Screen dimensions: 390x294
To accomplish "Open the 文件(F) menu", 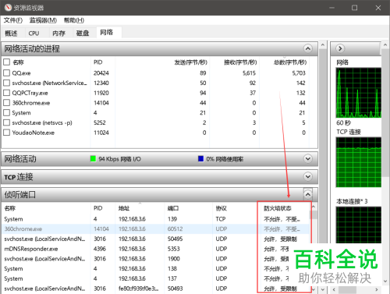I will point(13,20).
